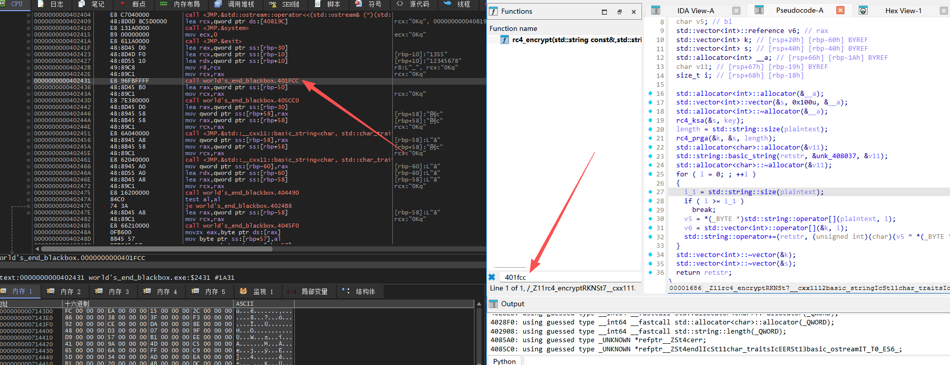Open the 调用堆栈 call stack icon
Screen dimensions: 950x365
click(218, 4)
